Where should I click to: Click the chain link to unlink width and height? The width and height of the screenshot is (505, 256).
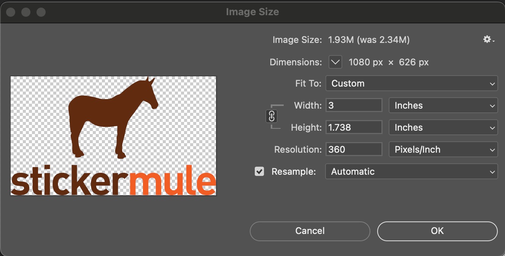tap(272, 117)
